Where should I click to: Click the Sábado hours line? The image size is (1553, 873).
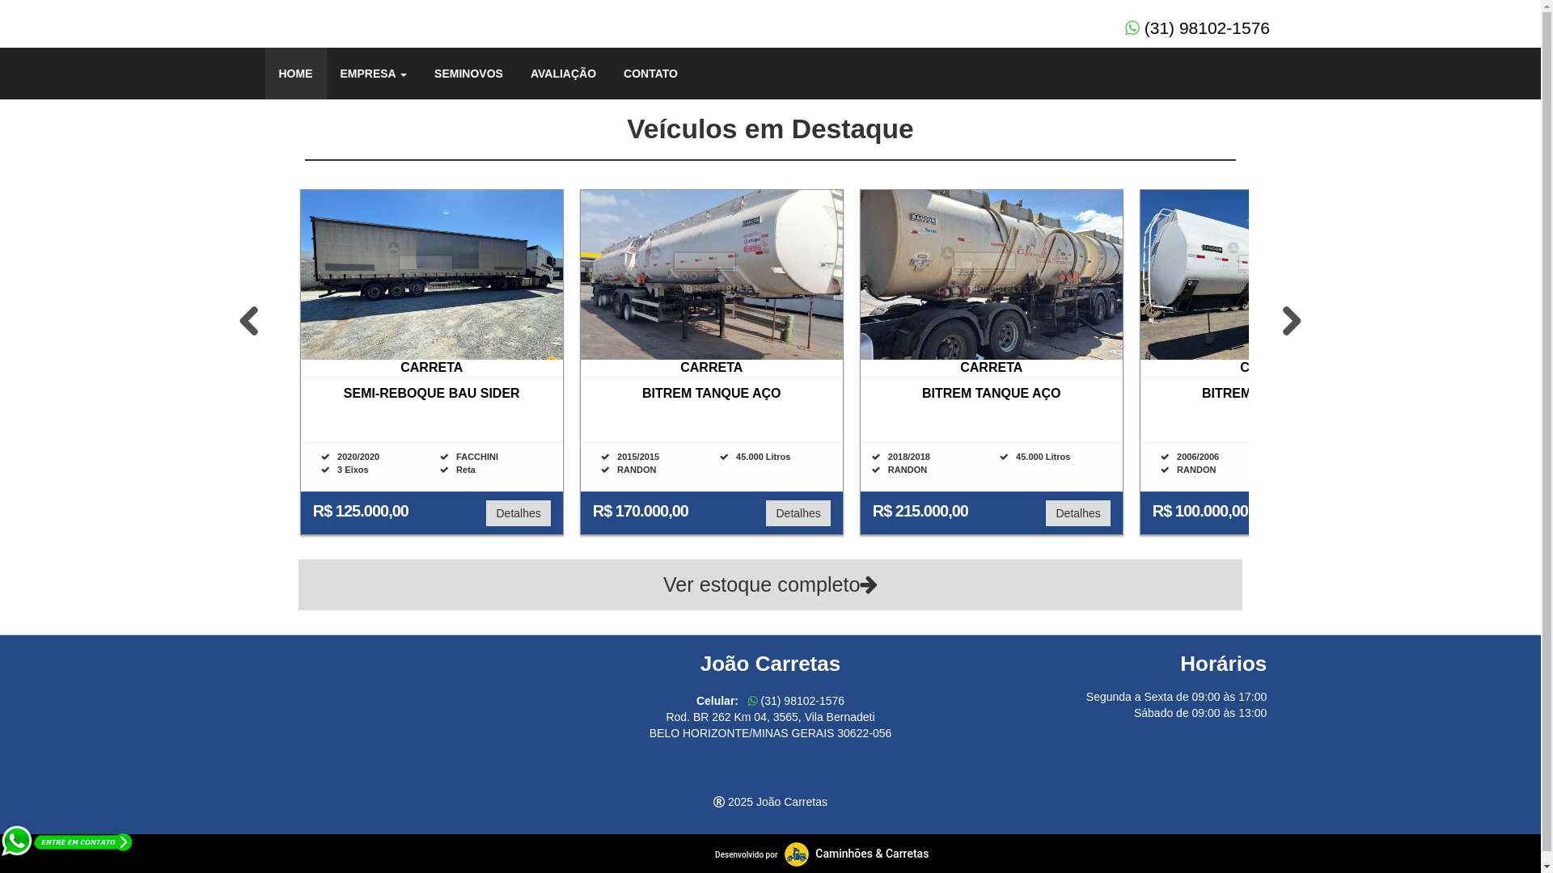(x=1200, y=713)
